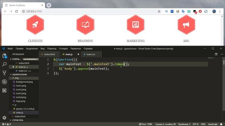The width and height of the screenshot is (225, 126).
Task: Close the jQuery lessons browser tab
Action: (x=42, y=5)
